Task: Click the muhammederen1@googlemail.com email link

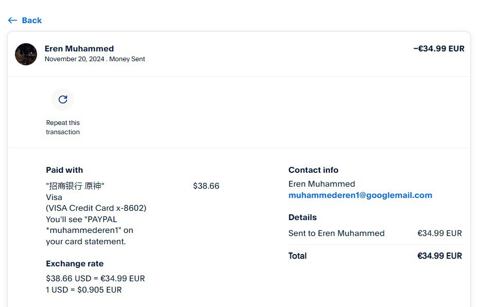Action: point(360,195)
